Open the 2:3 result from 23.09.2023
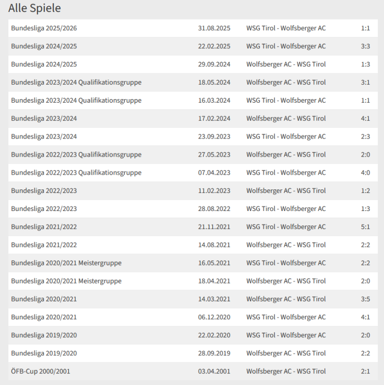 click(365, 137)
